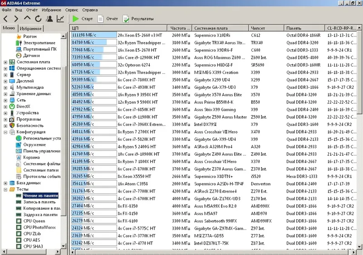Click the 111198 МБ/с result bar
363x255 pixels.
tap(94, 35)
